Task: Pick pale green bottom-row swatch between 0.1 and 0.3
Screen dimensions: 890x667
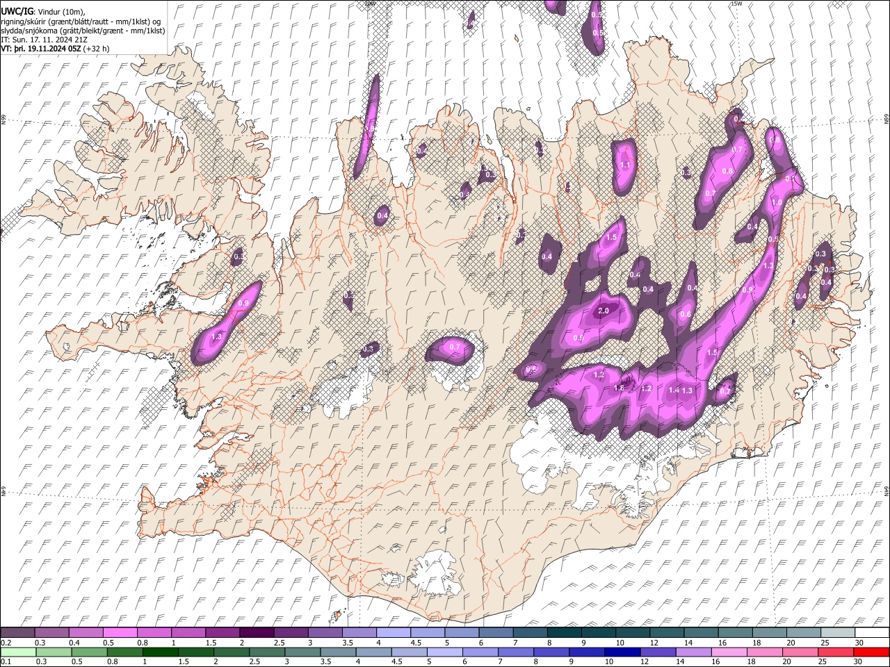Action: [17, 652]
